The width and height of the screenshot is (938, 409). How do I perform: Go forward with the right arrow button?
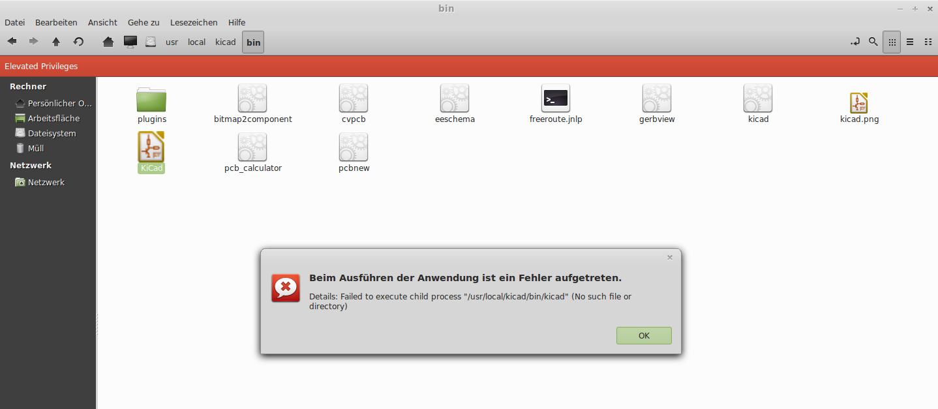[x=34, y=42]
